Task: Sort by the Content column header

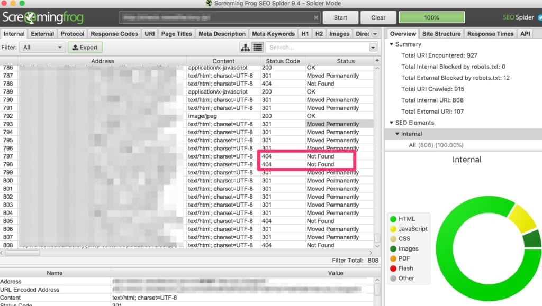Action: pos(223,61)
